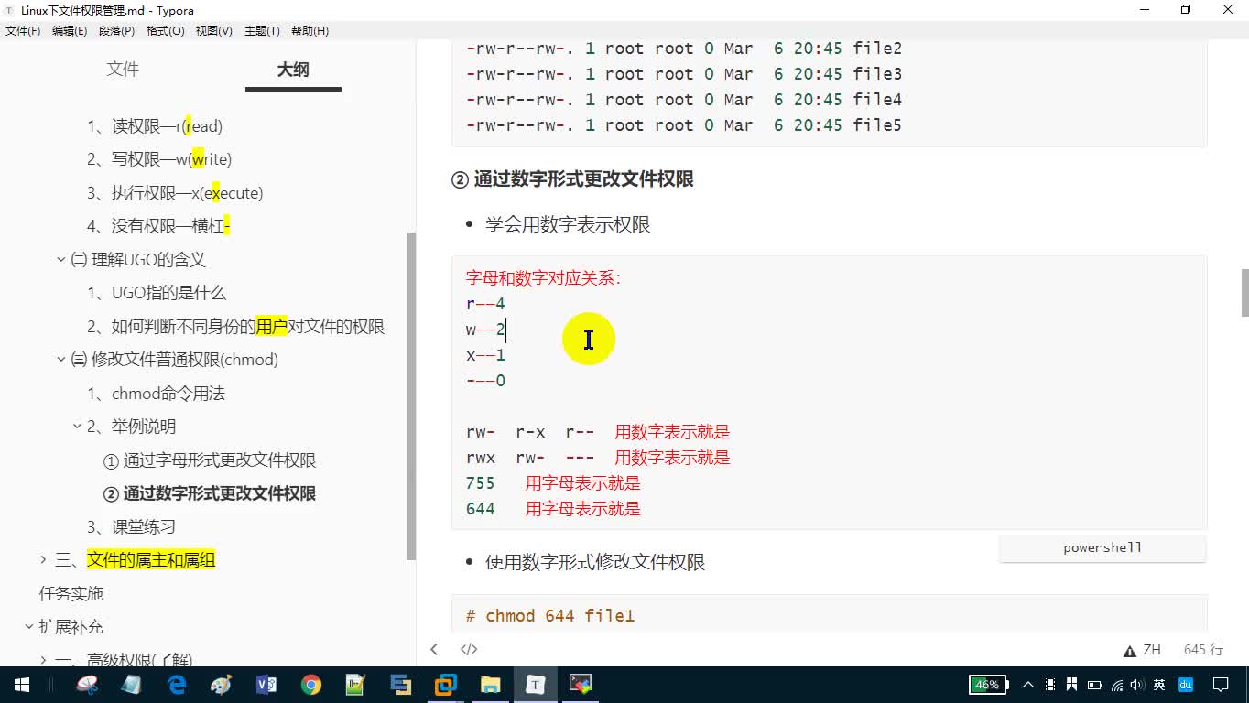Open the 编辑(E) menu
Screen dimensions: 1249x703
(x=70, y=30)
